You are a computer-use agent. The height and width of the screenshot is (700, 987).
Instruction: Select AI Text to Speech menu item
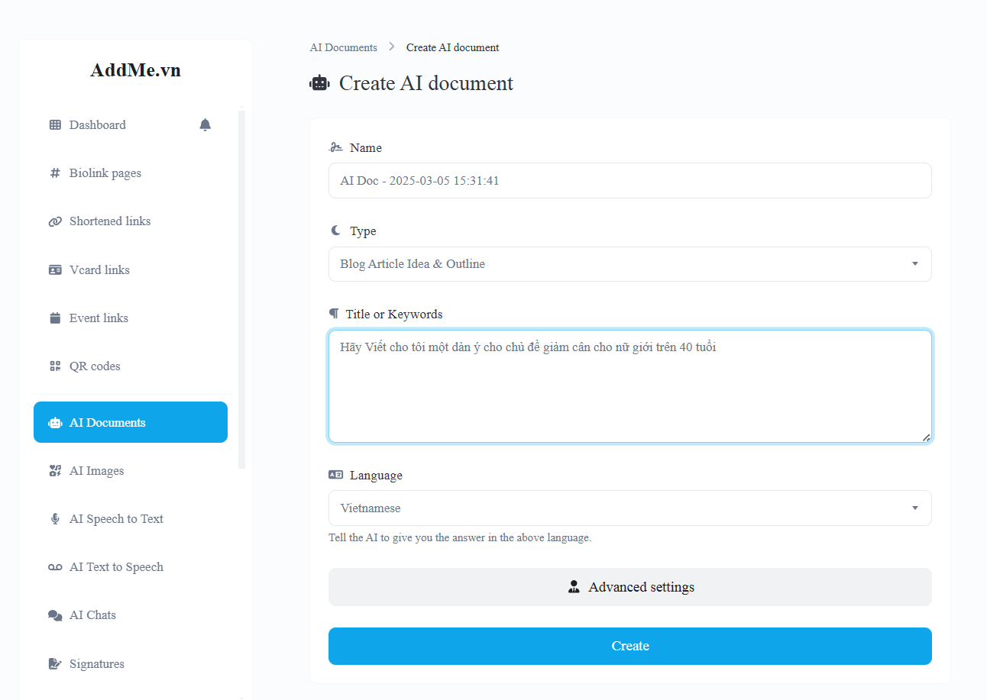click(x=131, y=567)
